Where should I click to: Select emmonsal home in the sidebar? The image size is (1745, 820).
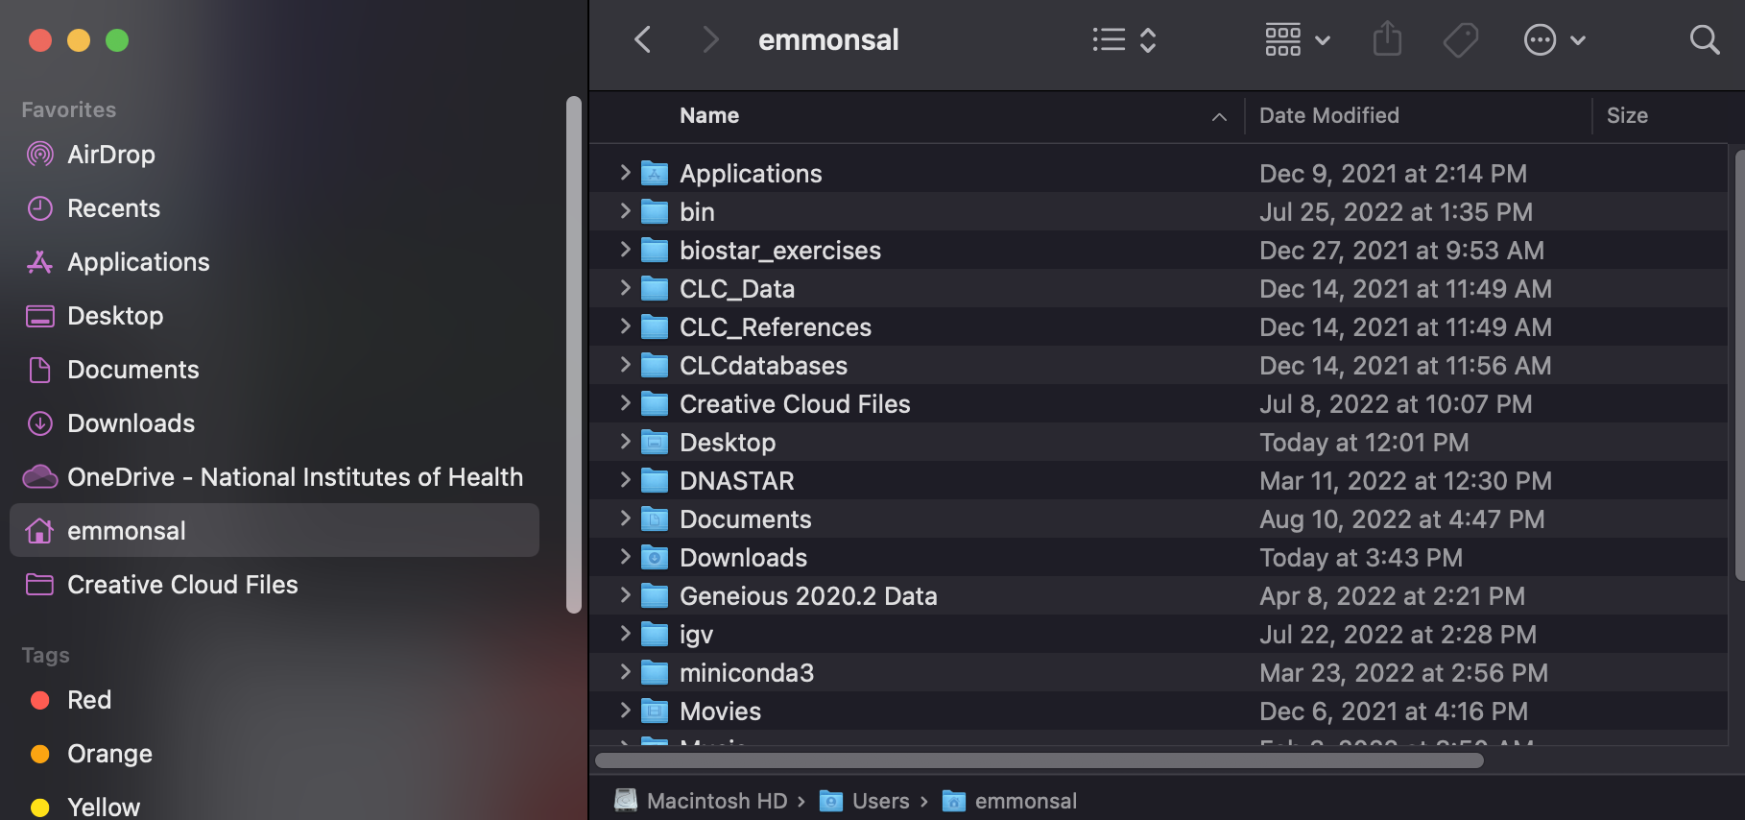274,530
